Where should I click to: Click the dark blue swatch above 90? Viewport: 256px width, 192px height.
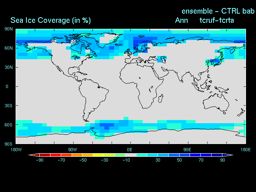[217, 155]
